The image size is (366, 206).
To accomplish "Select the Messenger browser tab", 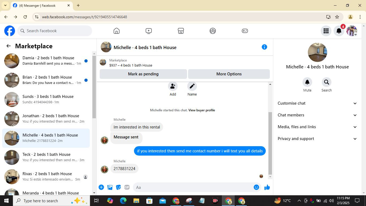I will click(x=42, y=5).
